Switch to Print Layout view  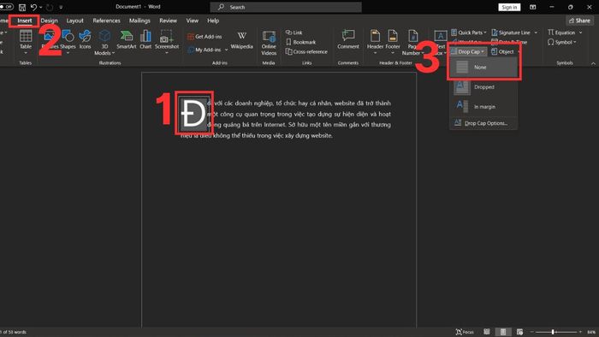(503, 332)
